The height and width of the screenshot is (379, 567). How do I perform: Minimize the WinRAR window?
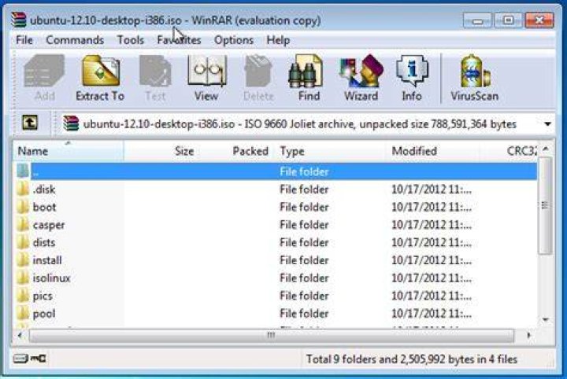pyautogui.click(x=477, y=20)
